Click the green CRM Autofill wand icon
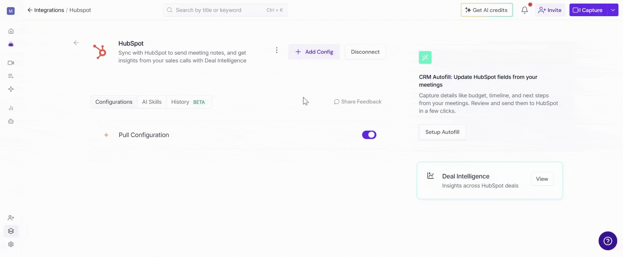Image resolution: width=623 pixels, height=257 pixels. click(x=425, y=58)
